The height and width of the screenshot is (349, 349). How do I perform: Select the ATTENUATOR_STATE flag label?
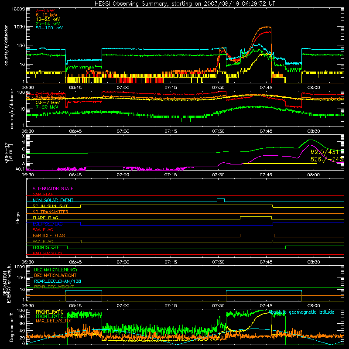point(53,188)
